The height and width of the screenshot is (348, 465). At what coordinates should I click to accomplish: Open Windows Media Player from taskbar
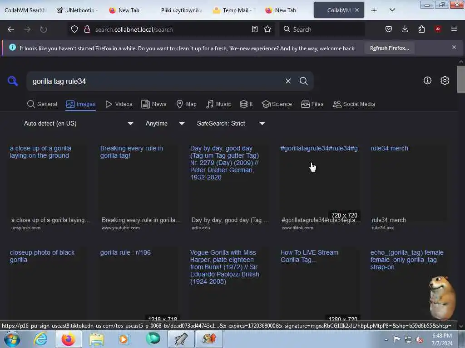coord(124,339)
